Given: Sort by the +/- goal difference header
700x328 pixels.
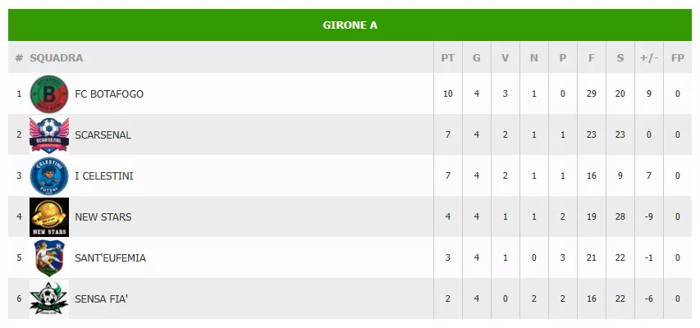Looking at the screenshot, I should pyautogui.click(x=648, y=58).
